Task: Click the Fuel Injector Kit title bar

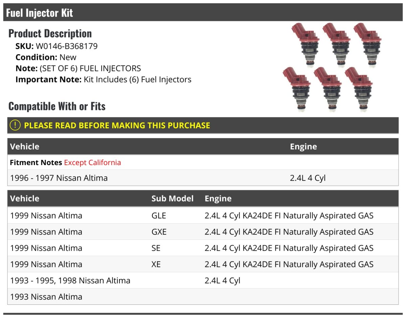Action: point(203,13)
